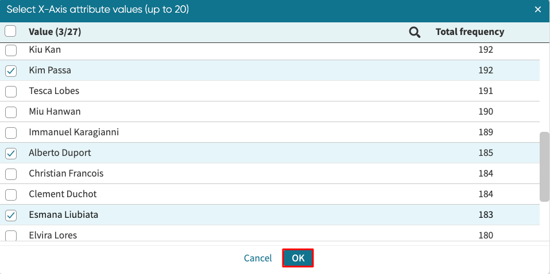Deselect the Alberto Duport checkbox
550x274 pixels.
pos(10,154)
